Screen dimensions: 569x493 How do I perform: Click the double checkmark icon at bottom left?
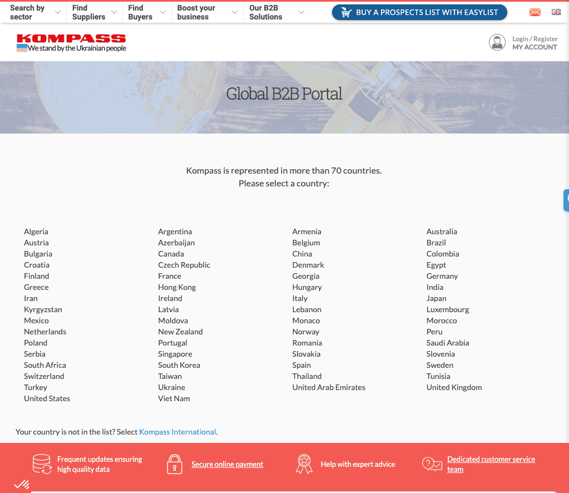pos(21,484)
